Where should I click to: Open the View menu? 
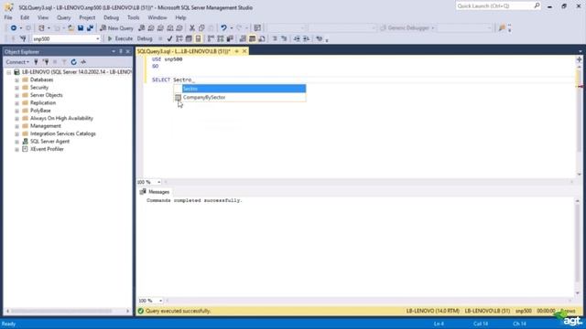coord(43,17)
